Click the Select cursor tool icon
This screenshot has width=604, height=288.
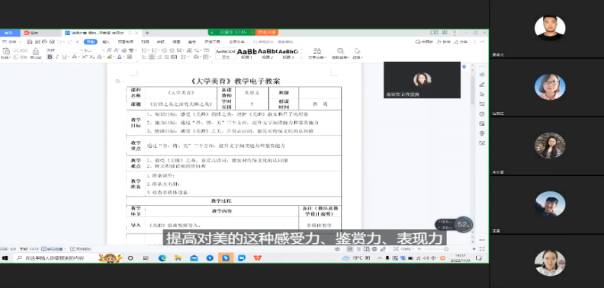coord(358,51)
